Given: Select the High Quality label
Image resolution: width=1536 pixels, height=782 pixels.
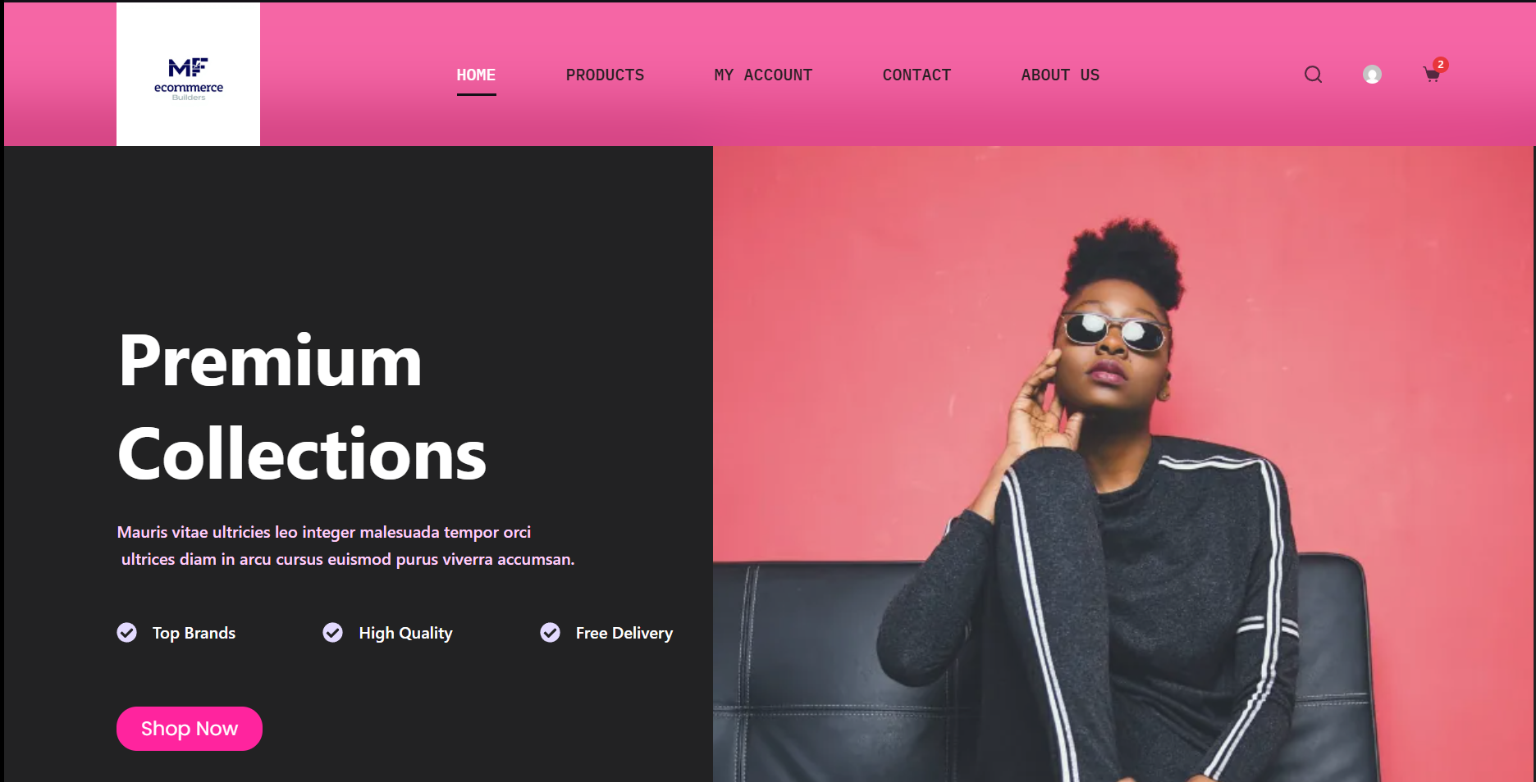Looking at the screenshot, I should coord(405,633).
